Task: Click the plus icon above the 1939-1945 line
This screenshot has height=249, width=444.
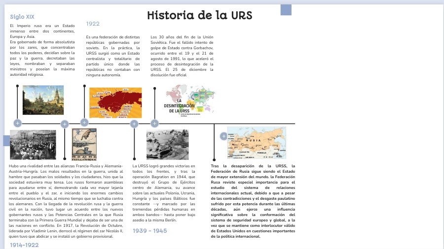Action: pos(134,124)
